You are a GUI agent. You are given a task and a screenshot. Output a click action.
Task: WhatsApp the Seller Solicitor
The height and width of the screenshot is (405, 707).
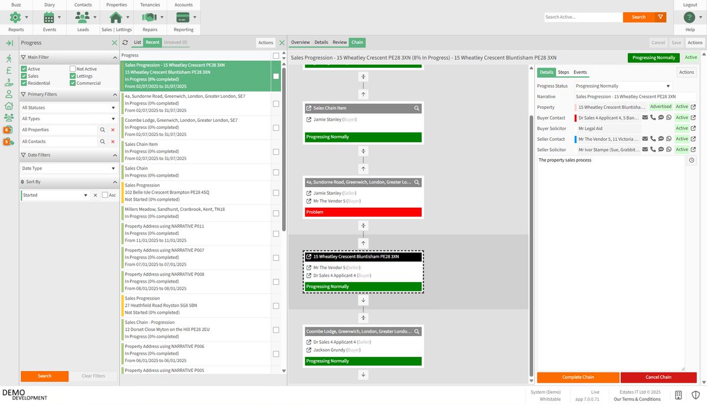[x=669, y=150]
